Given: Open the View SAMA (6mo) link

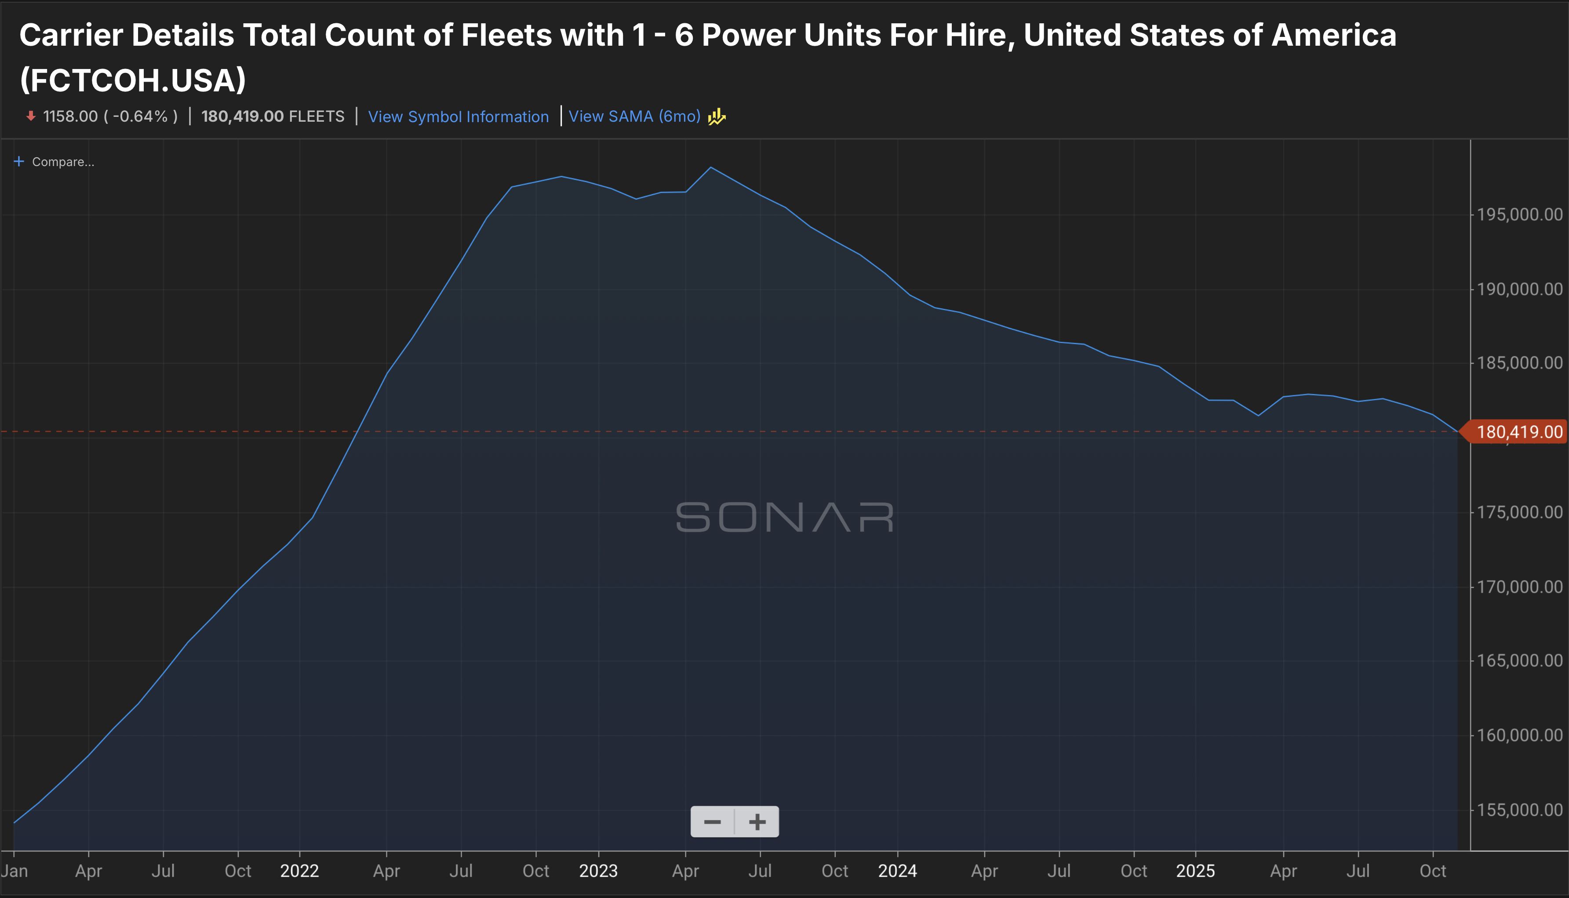Looking at the screenshot, I should point(634,116).
